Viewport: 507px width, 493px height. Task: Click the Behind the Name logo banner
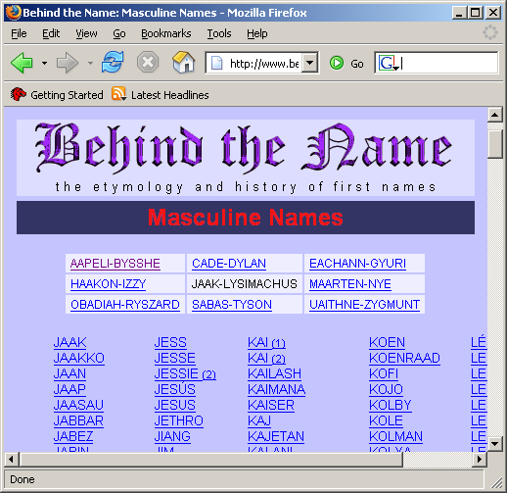(x=246, y=158)
